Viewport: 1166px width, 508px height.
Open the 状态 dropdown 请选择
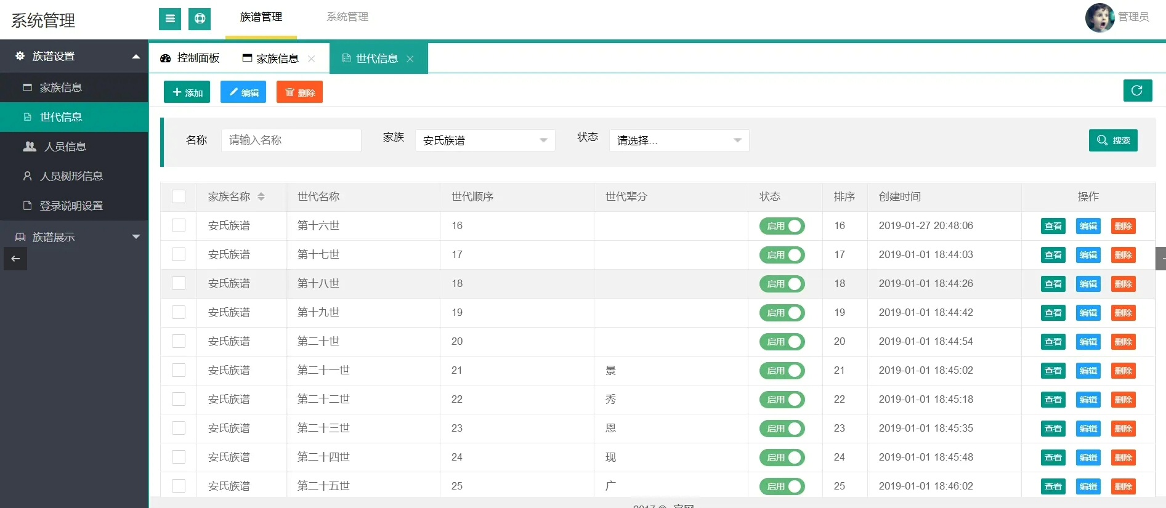click(x=679, y=140)
